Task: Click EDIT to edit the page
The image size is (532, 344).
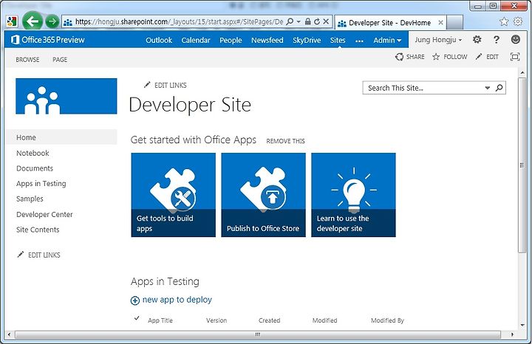Action: [487, 57]
